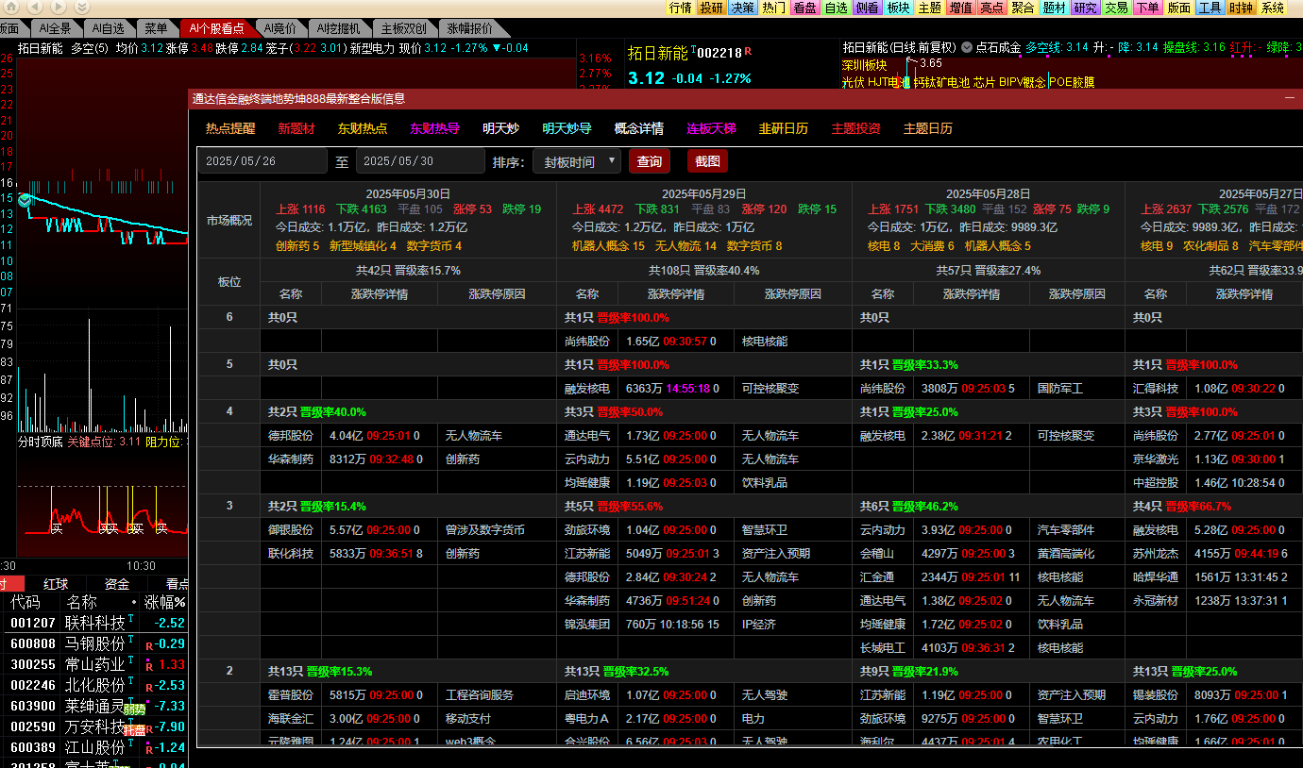Click the back arrow navigation icon
This screenshot has width=1303, height=768.
(x=34, y=8)
